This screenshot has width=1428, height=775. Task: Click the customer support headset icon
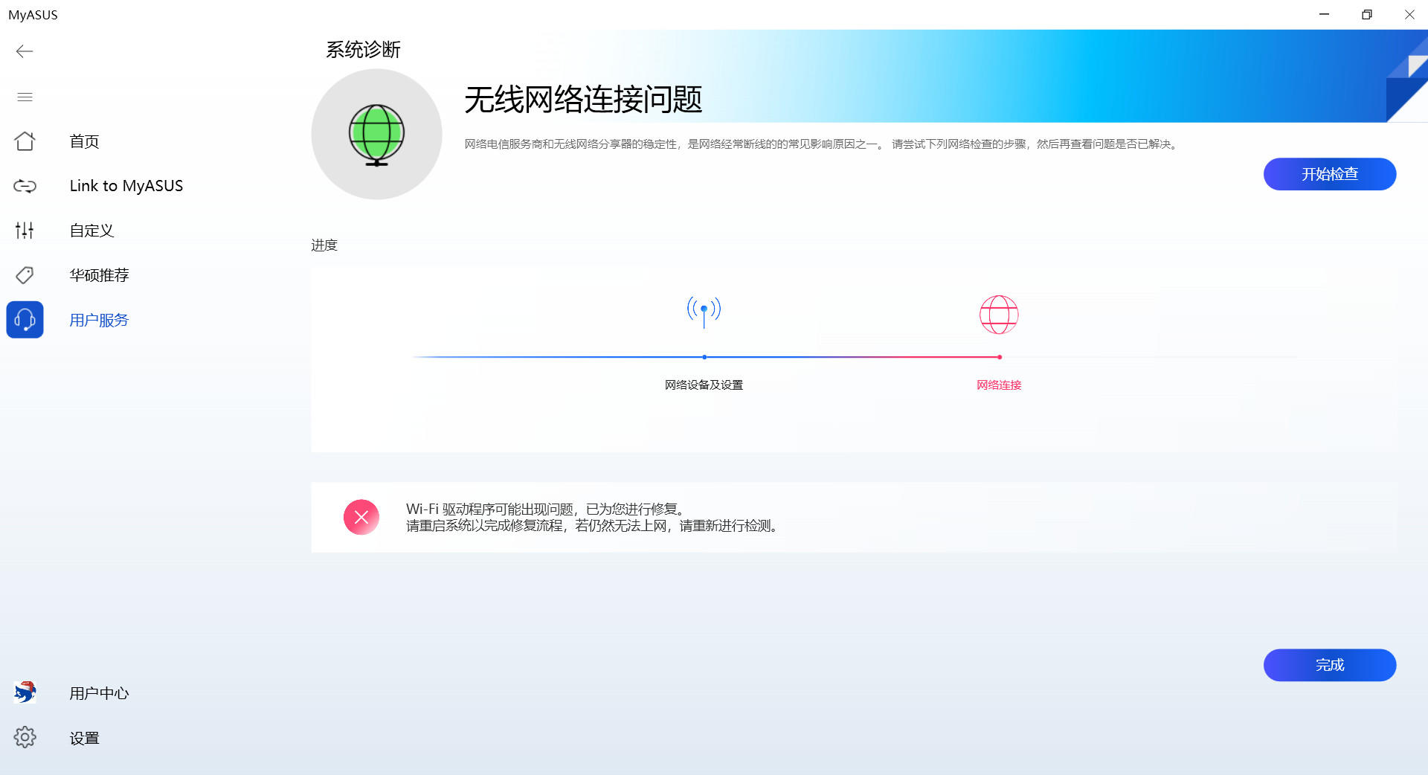click(x=25, y=320)
